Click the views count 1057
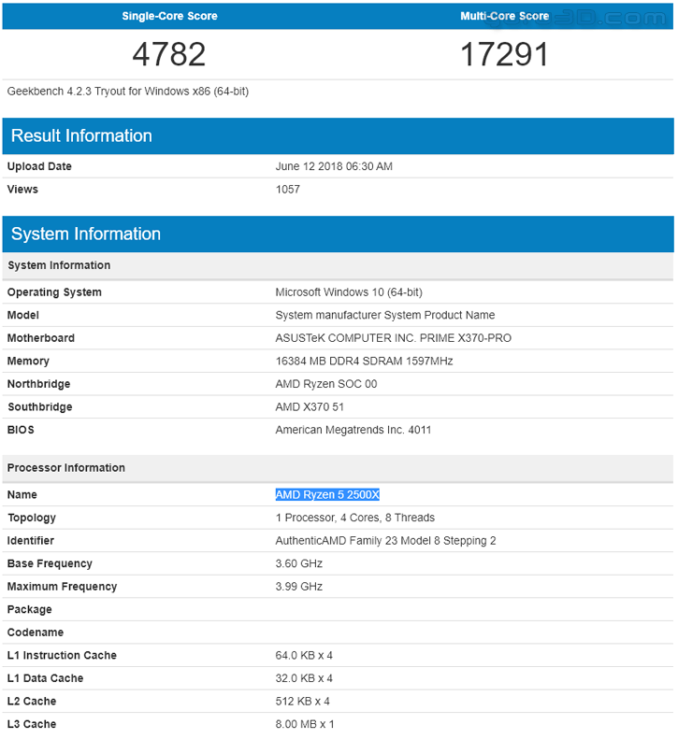 click(x=288, y=190)
